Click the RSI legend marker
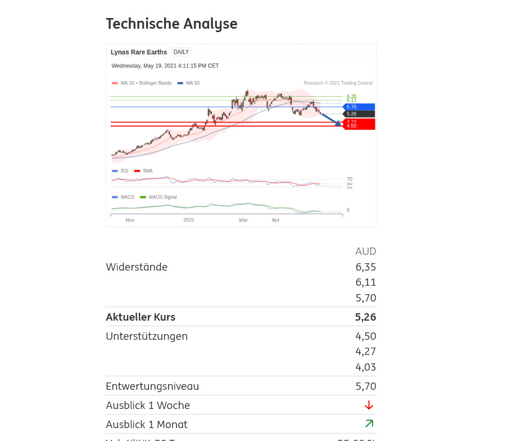 [115, 171]
